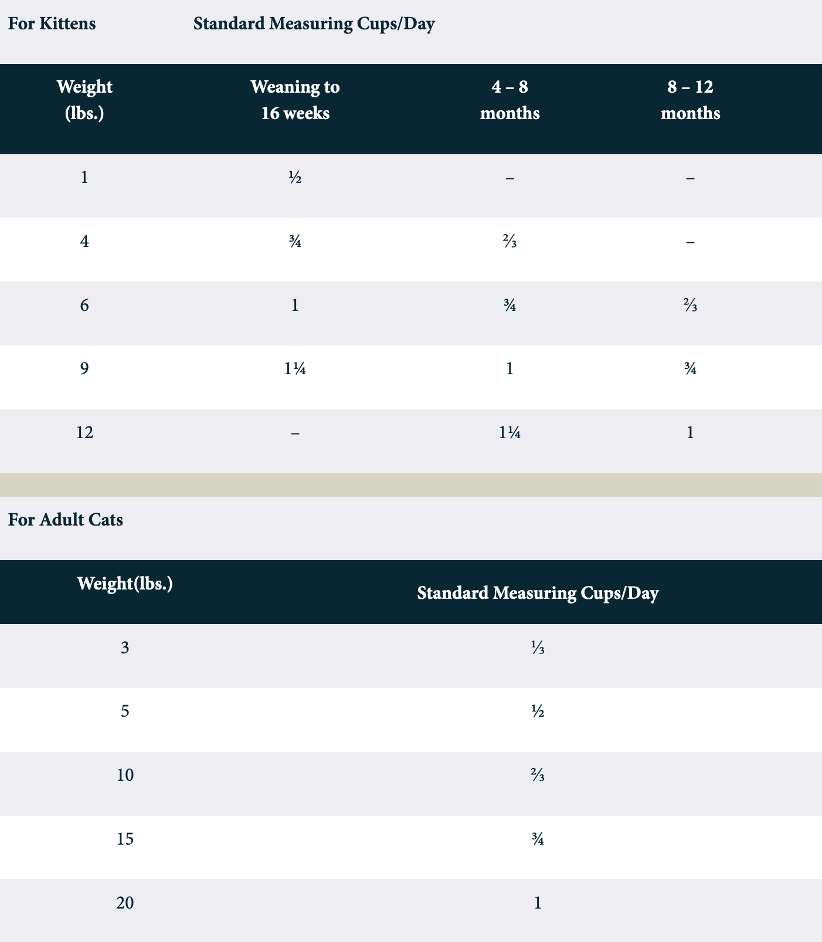Click the kitten weight 12 cell

coord(84,433)
